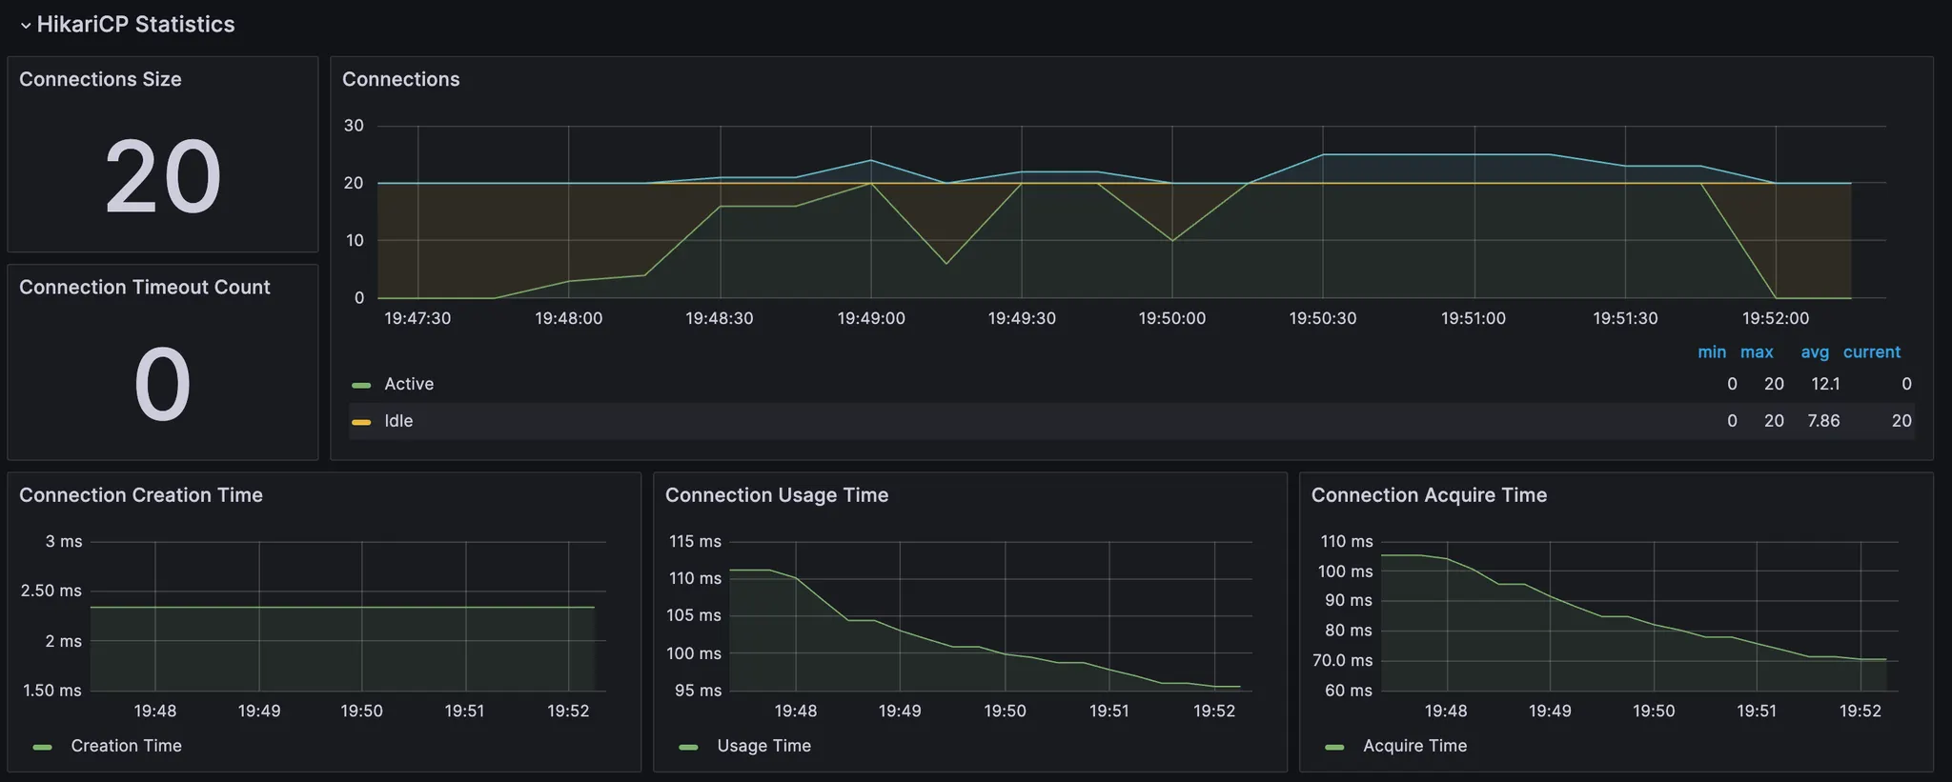1952x782 pixels.
Task: Click the HikariCP Statistics row title
Action: pyautogui.click(x=135, y=25)
